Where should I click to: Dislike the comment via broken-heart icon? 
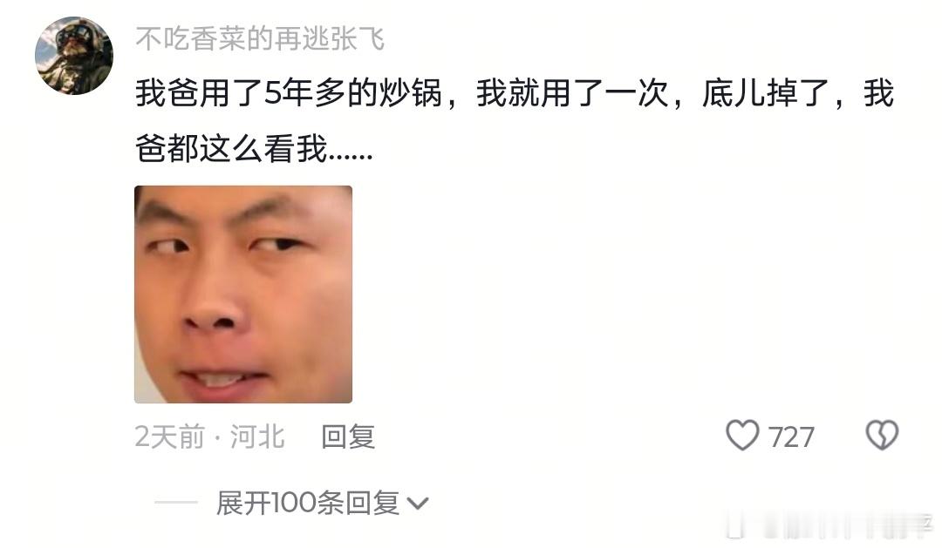[x=882, y=435]
